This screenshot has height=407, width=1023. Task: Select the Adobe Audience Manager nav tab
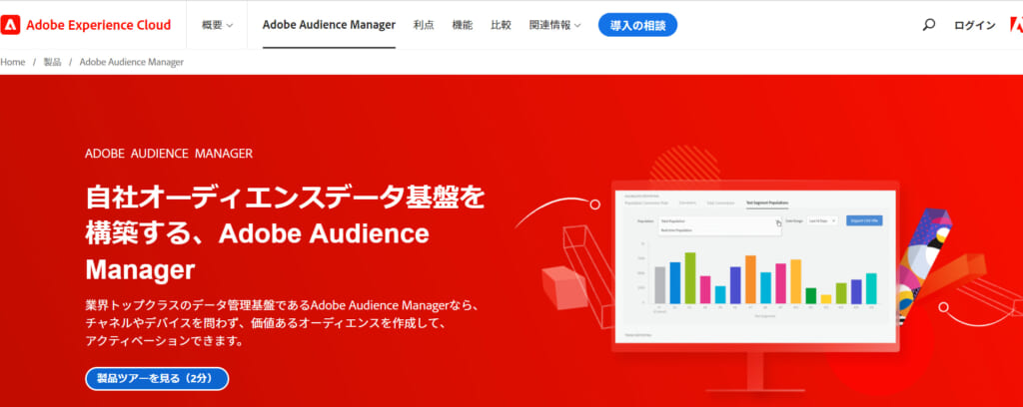click(329, 25)
